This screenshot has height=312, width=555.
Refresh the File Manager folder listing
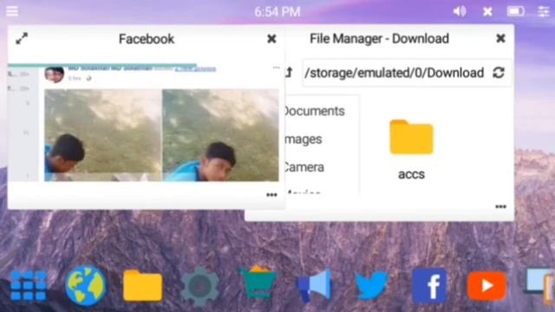click(499, 73)
